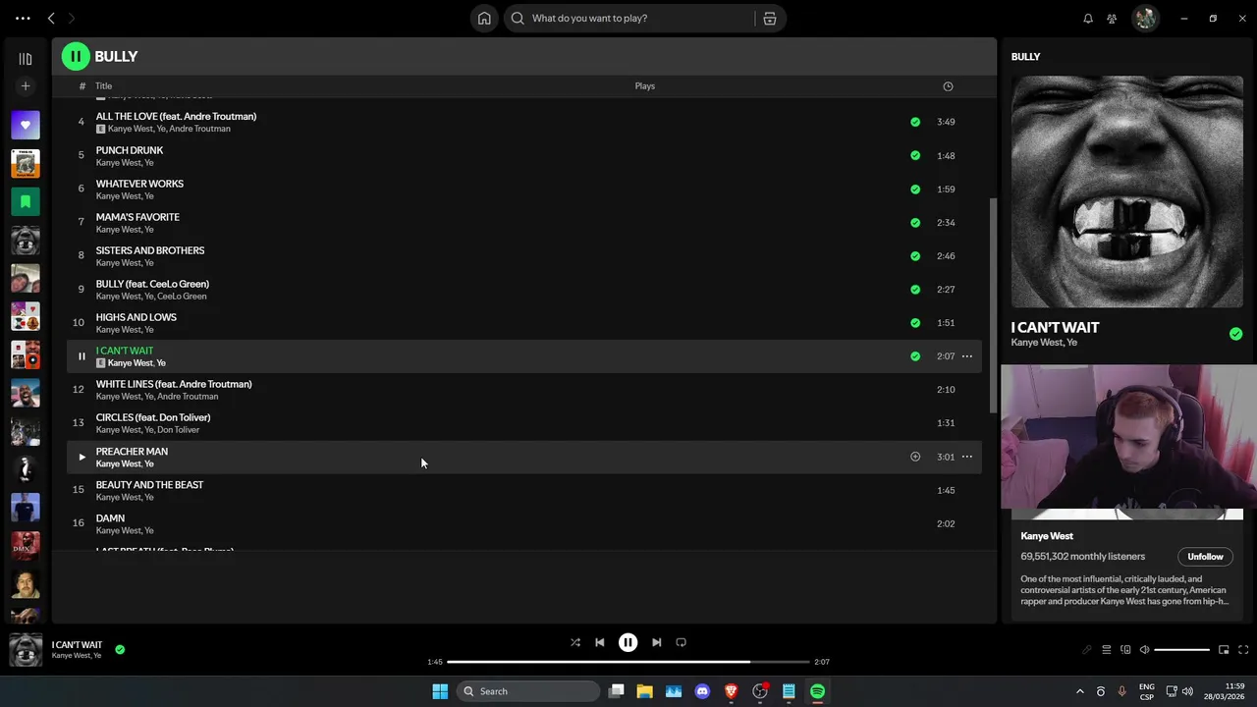The image size is (1257, 707).
Task: Adjust the Spotify volume slider
Action: pos(1182,650)
